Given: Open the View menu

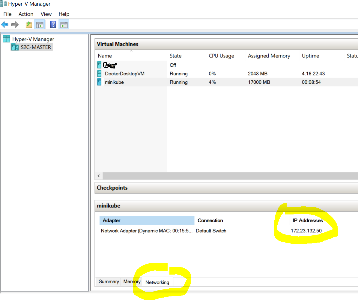Looking at the screenshot, I should [46, 14].
